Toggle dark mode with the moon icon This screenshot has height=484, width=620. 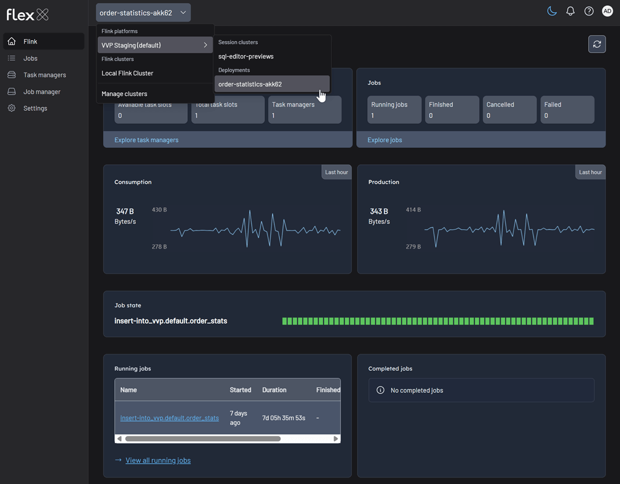pyautogui.click(x=552, y=12)
